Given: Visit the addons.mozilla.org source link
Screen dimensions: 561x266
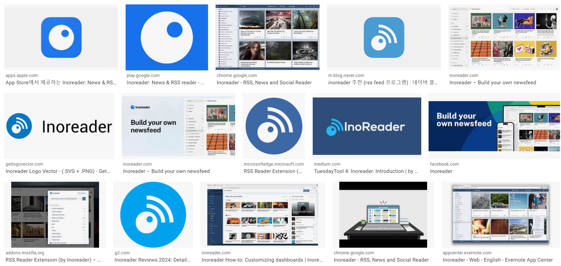Looking at the screenshot, I should [x=25, y=253].
